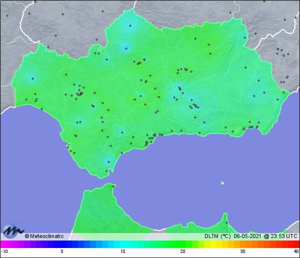Pick the red end of the temperature scale
This screenshot has height=258, width=300.
296,244
